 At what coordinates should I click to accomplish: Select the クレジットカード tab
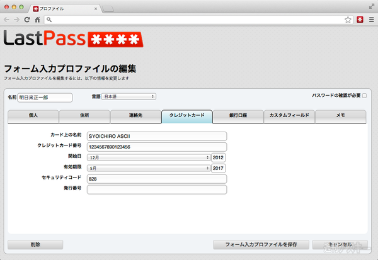point(187,116)
